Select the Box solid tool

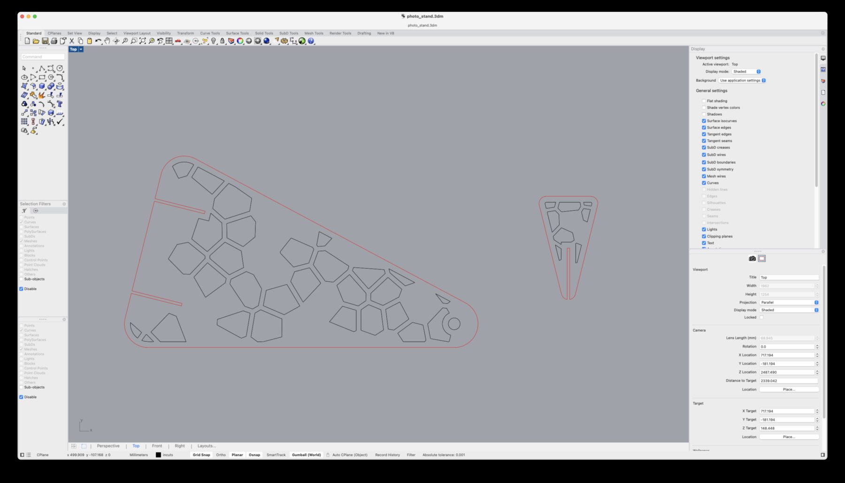pyautogui.click(x=42, y=86)
